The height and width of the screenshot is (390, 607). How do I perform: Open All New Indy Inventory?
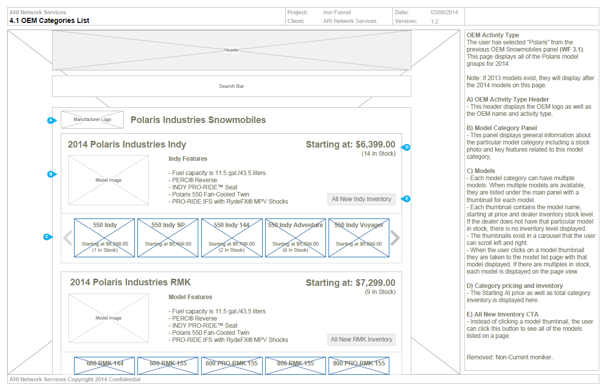click(361, 199)
